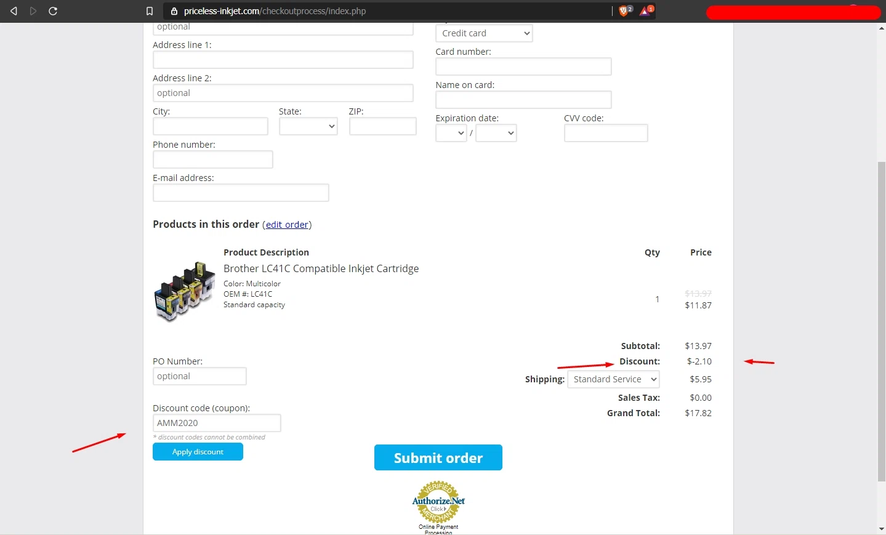This screenshot has width=886, height=535.
Task: Click the Address line 2 optional field
Action: (283, 93)
